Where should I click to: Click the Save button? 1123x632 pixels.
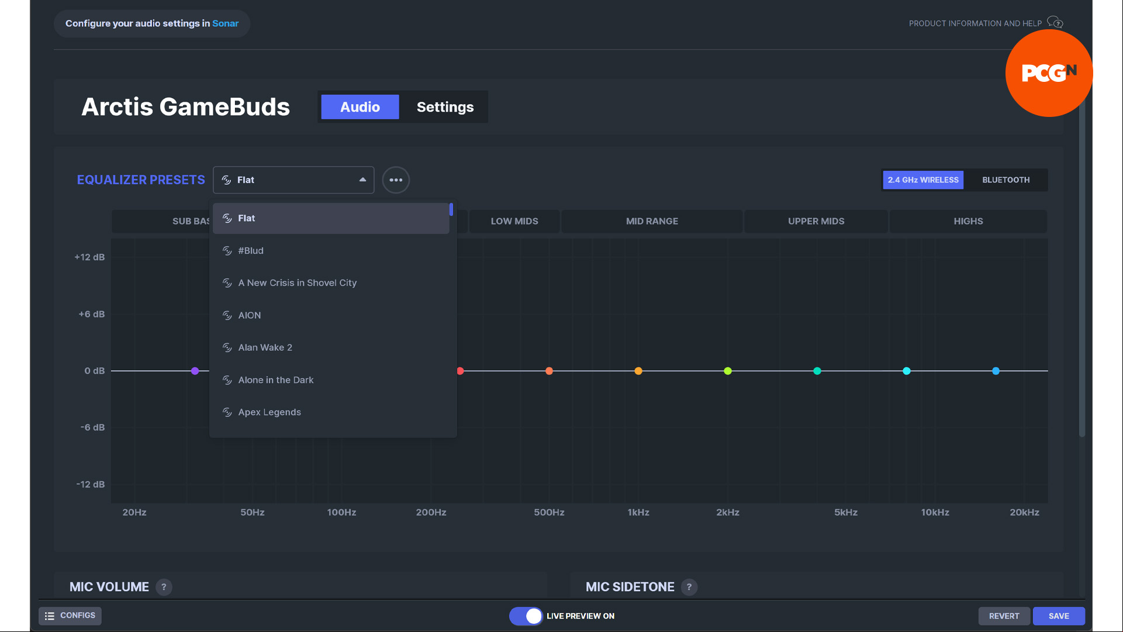(1059, 616)
